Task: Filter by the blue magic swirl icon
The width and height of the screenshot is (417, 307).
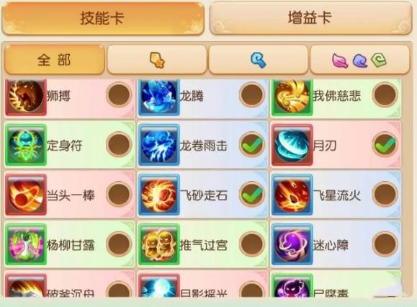Action: (x=259, y=60)
